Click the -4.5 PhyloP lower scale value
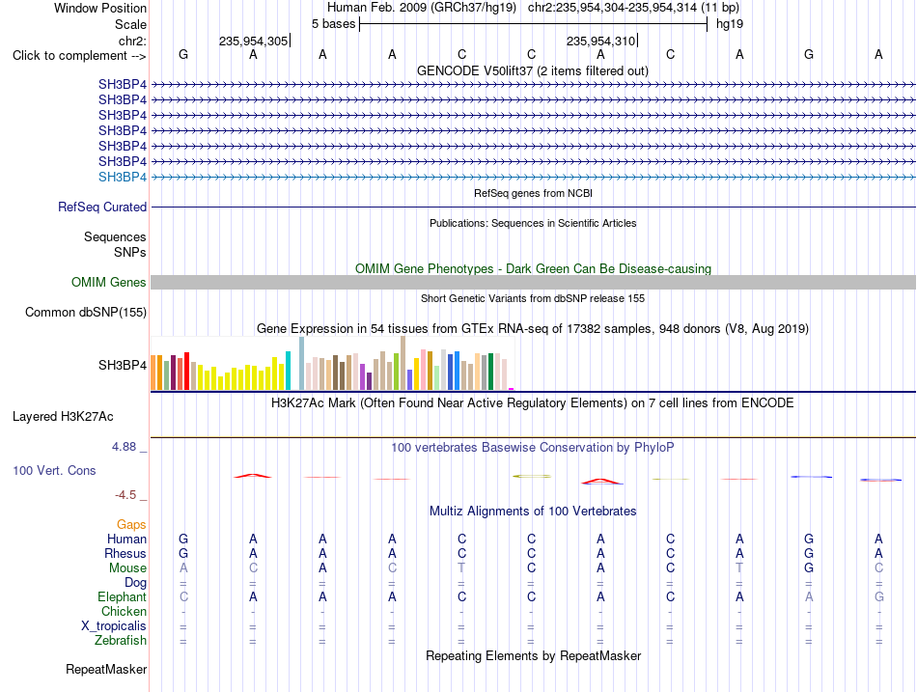Viewport: 917px width, 692px height. tap(125, 495)
